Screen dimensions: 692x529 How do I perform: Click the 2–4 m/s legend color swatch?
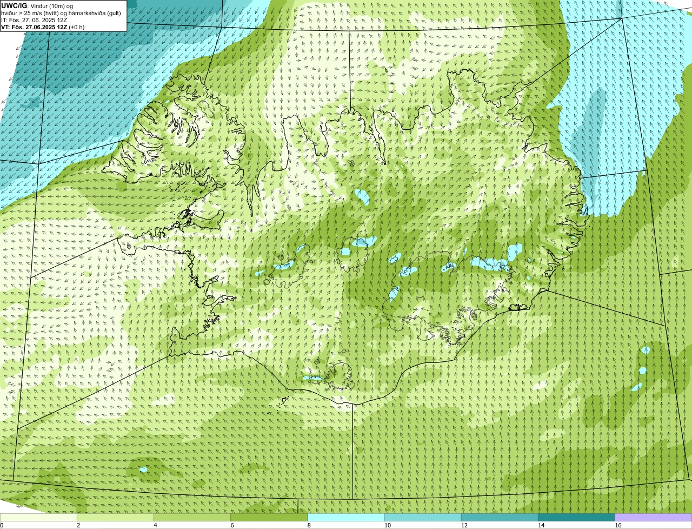[115, 518]
